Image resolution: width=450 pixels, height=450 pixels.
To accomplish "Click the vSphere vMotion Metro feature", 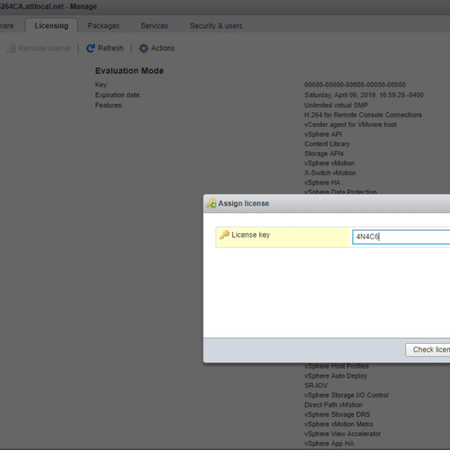I will click(338, 424).
